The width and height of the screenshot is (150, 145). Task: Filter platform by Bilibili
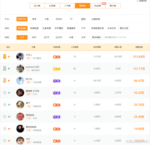(59, 19)
